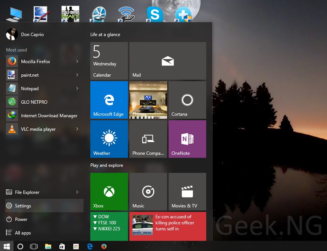Click the colorful grid app on taskbar
327x251 pixels.
point(76,246)
